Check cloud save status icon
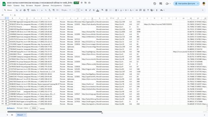This screenshot has width=208, height=117. point(89,3)
